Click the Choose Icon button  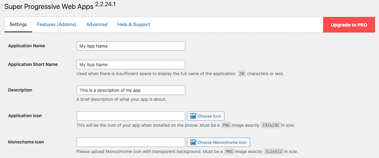[x=206, y=116]
